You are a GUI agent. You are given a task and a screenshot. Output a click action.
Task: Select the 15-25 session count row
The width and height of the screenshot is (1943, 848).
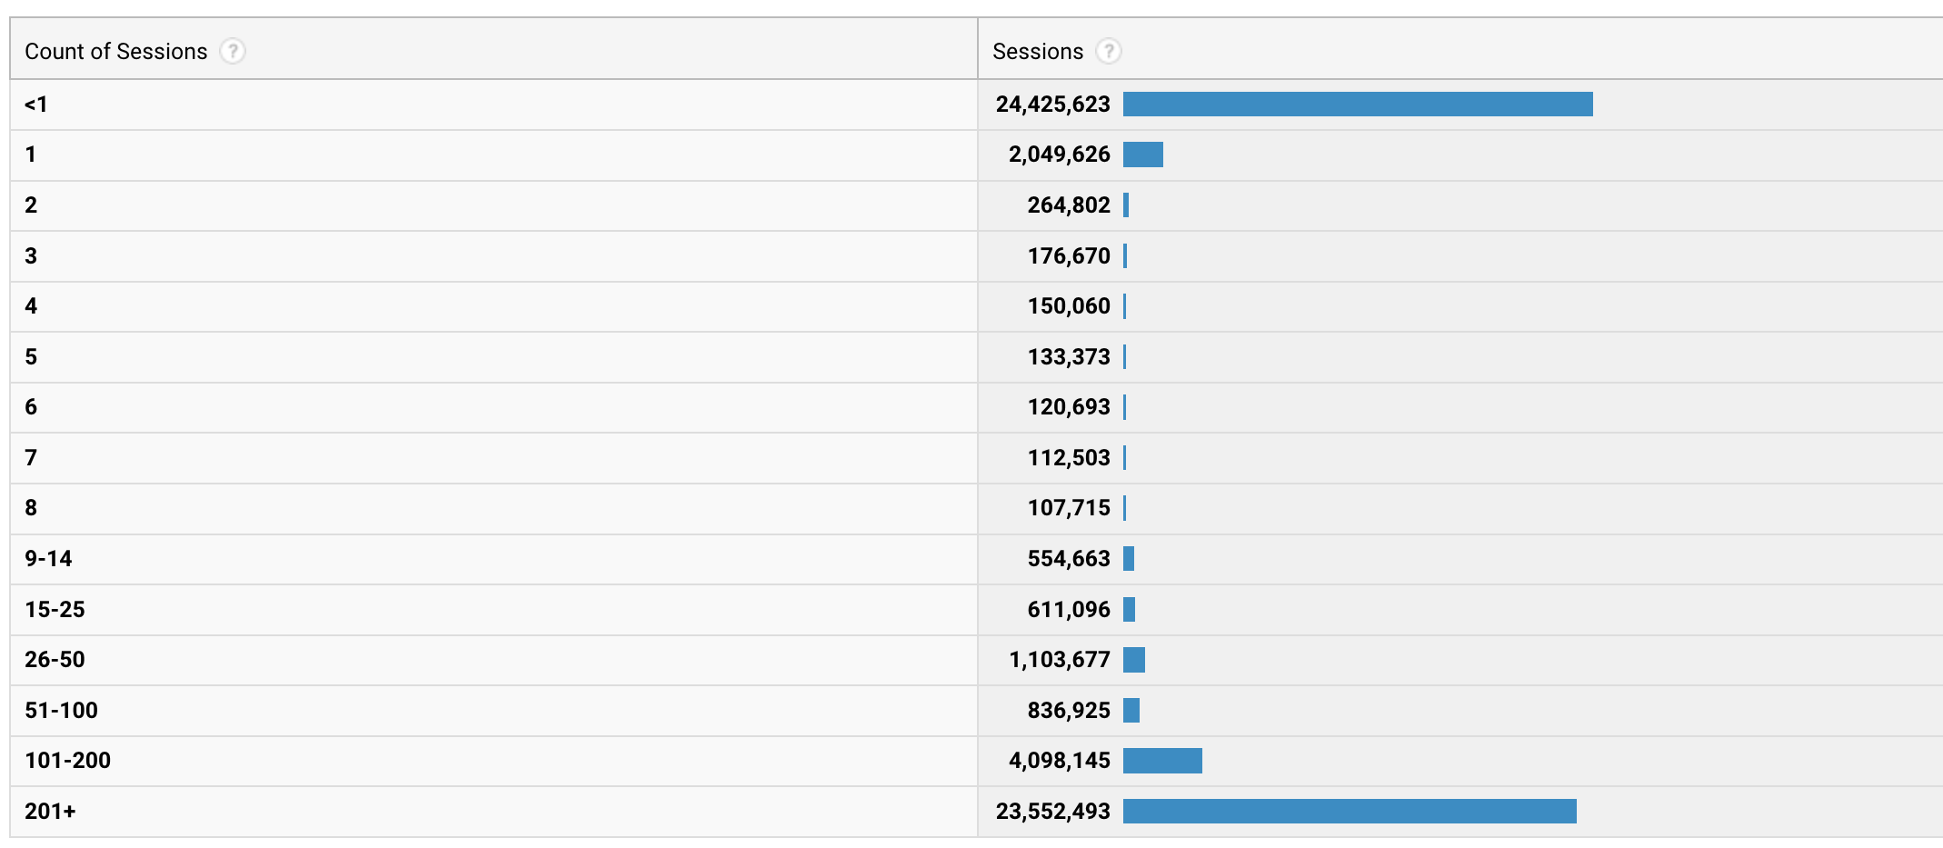55,609
